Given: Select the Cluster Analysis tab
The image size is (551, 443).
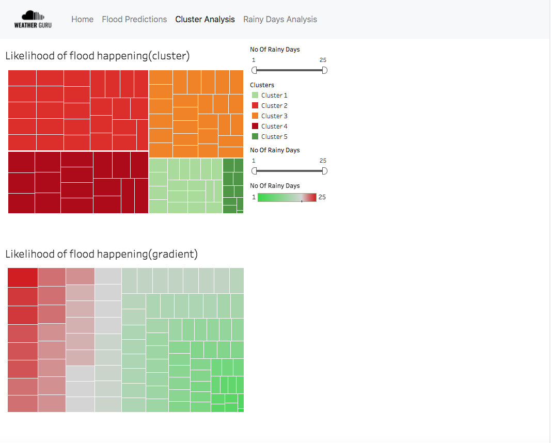Looking at the screenshot, I should 205,20.
